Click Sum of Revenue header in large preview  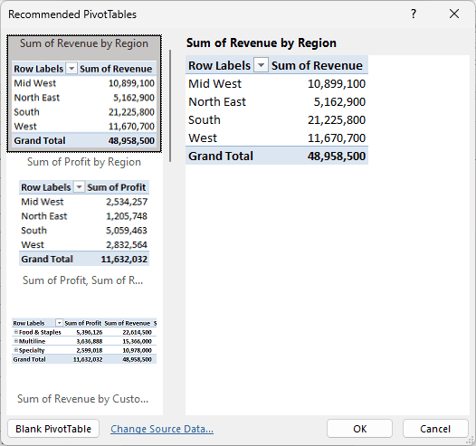317,65
